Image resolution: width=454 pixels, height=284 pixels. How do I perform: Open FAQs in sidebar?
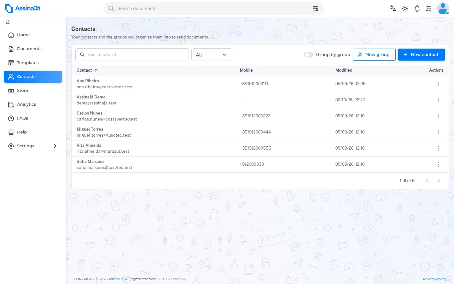33,118
